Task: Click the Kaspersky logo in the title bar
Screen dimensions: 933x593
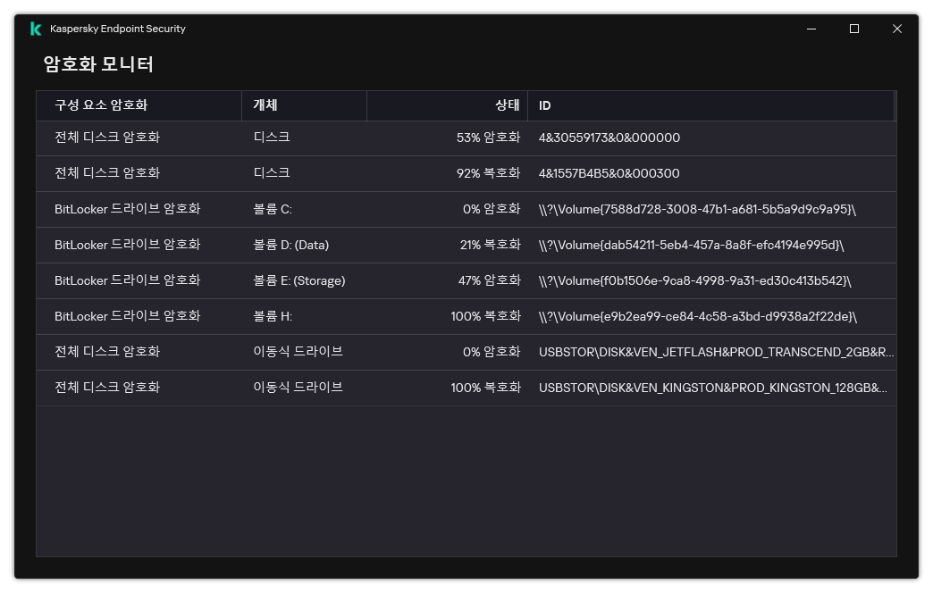Action: tap(35, 28)
